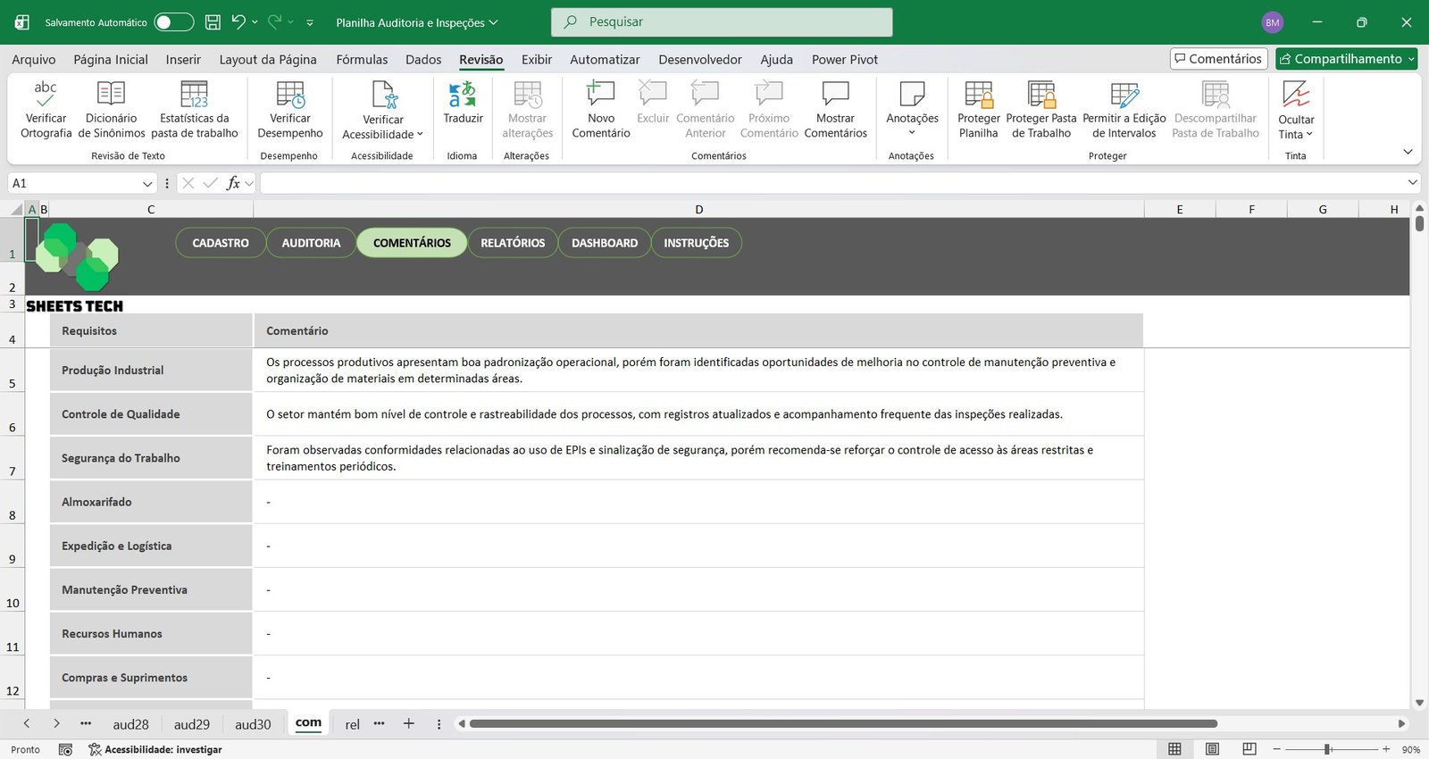Viewport: 1429px width, 759px height.
Task: Open the Arquivo menu
Action: click(34, 60)
